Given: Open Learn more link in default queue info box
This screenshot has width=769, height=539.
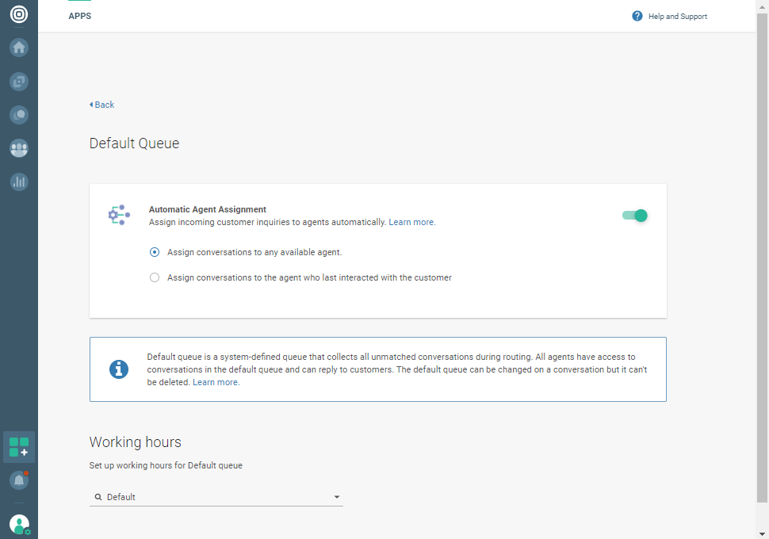Looking at the screenshot, I should coord(216,382).
